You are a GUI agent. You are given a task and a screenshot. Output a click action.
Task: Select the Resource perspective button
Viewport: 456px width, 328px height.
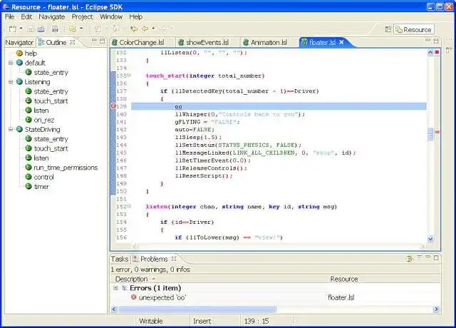[x=414, y=30]
